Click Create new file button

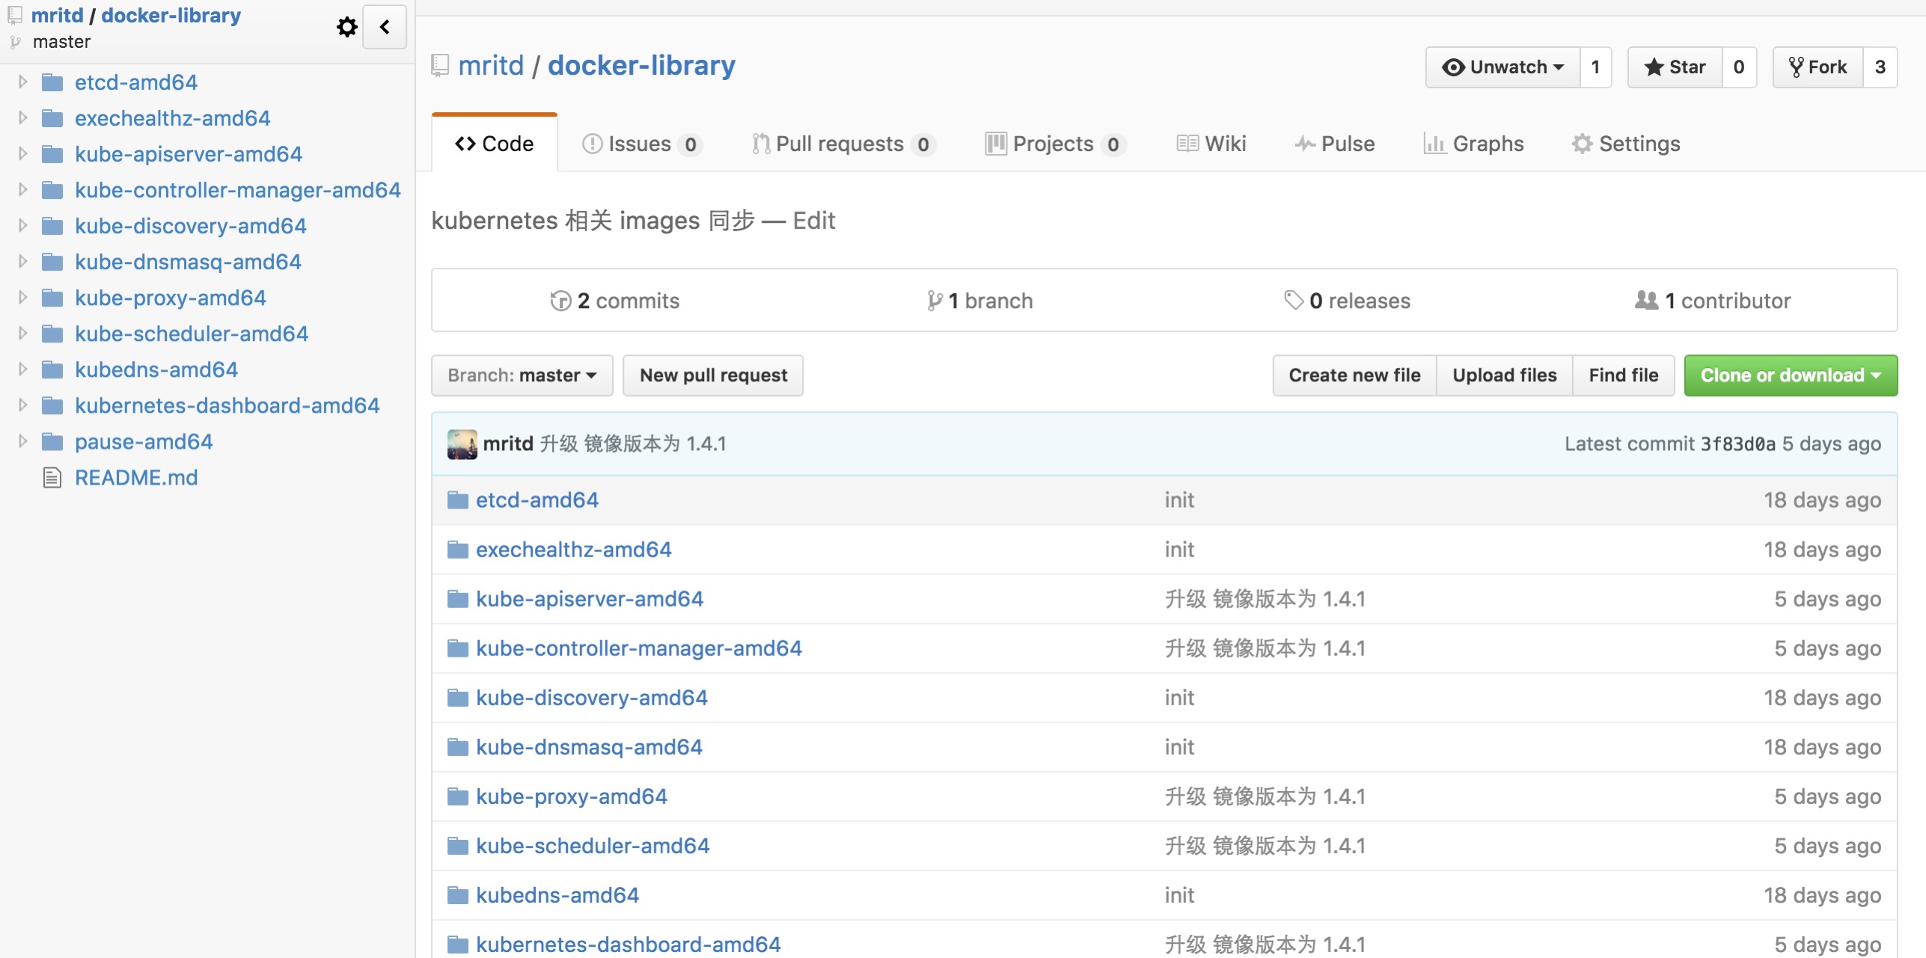click(1354, 375)
